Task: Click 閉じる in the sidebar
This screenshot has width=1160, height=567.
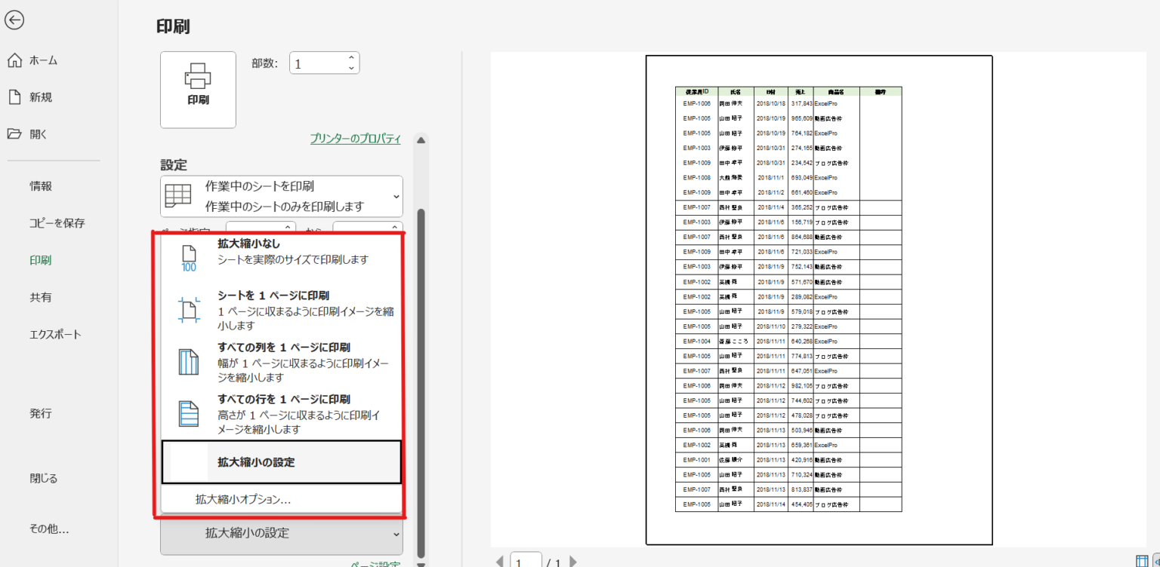Action: 43,478
